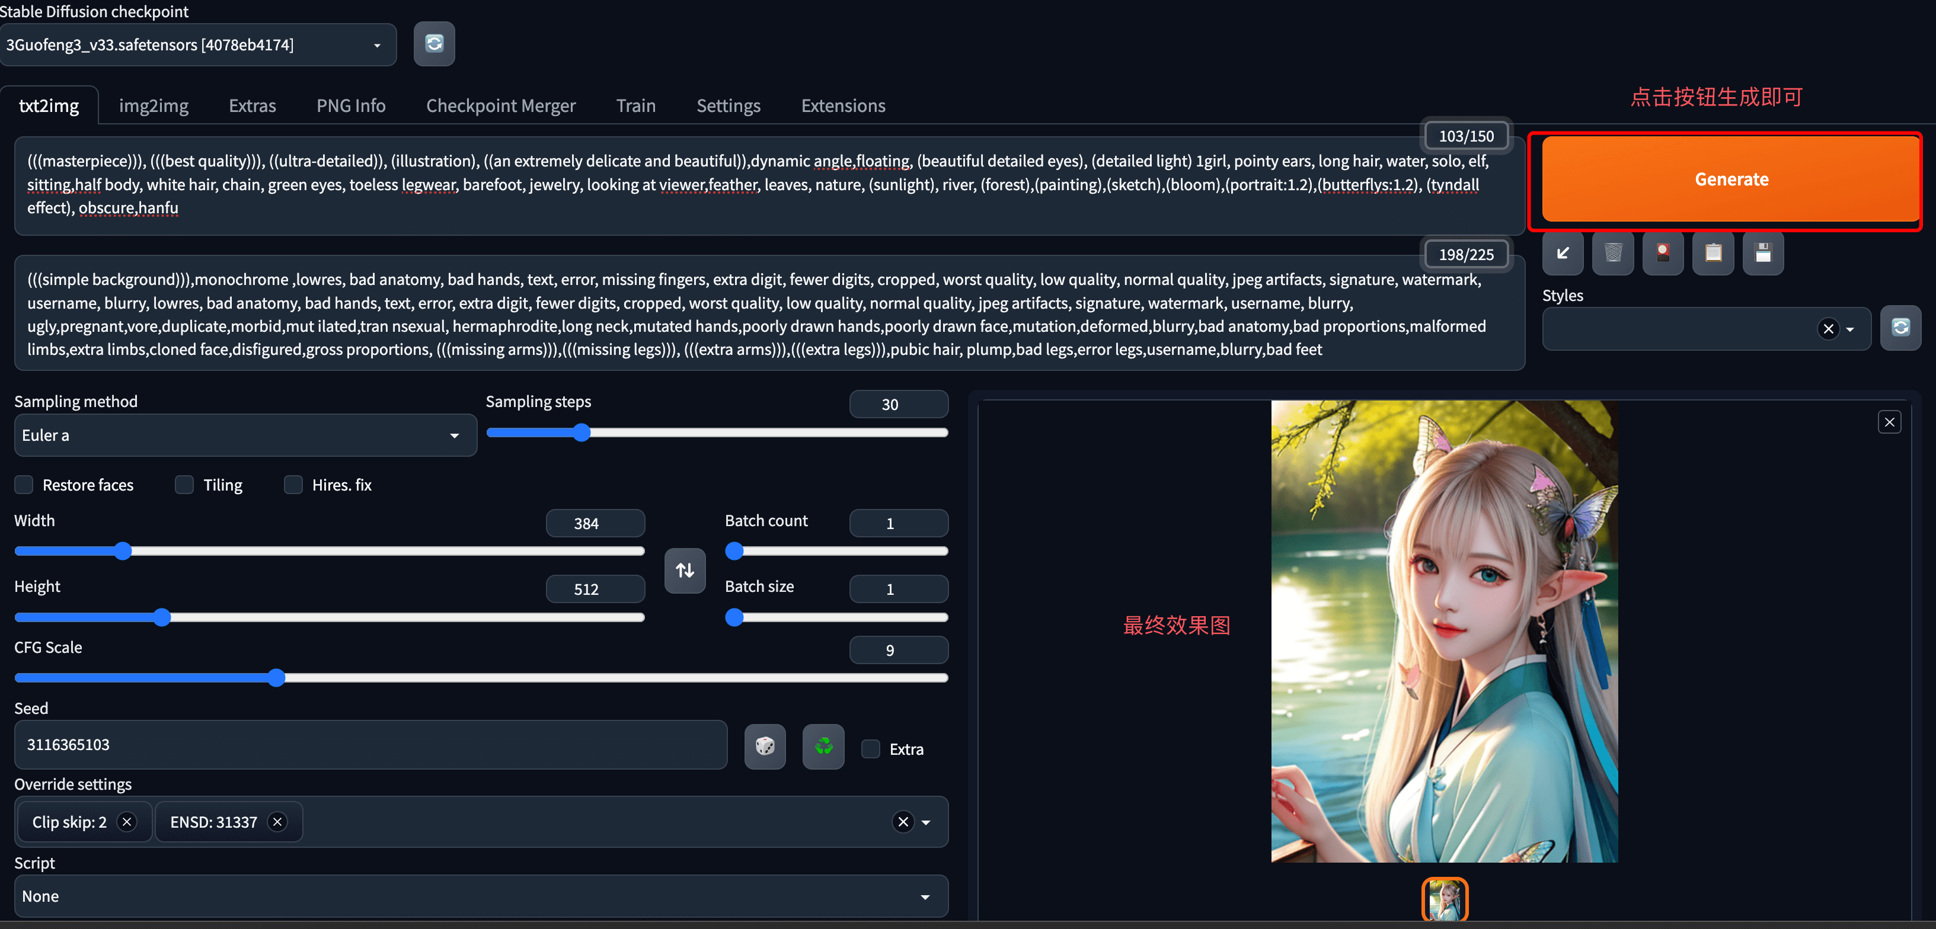
Task: Click the red card extra networks icon
Action: click(1662, 254)
